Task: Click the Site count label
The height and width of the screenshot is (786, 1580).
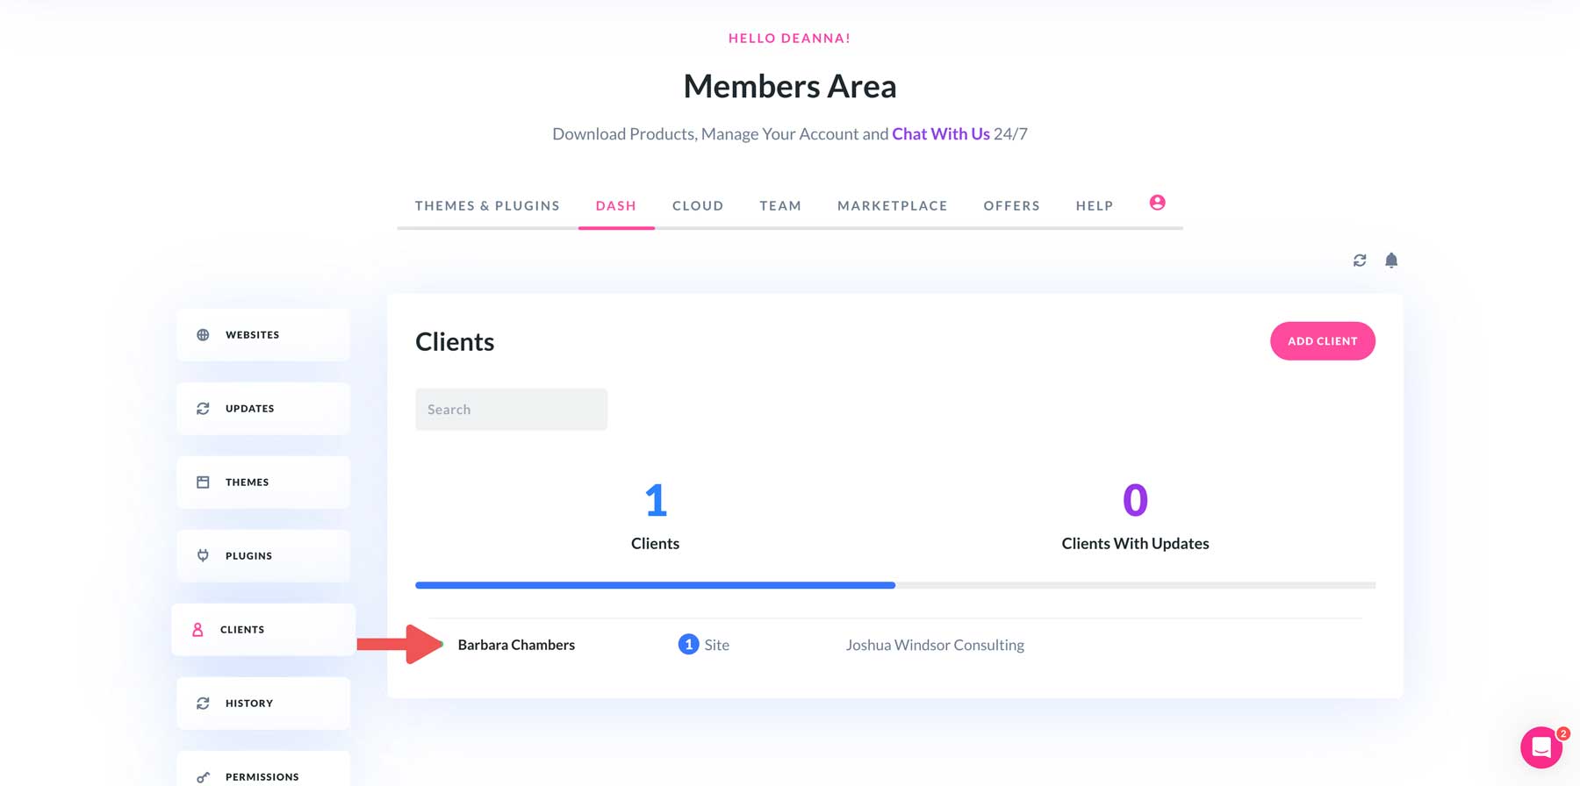Action: pyautogui.click(x=717, y=645)
